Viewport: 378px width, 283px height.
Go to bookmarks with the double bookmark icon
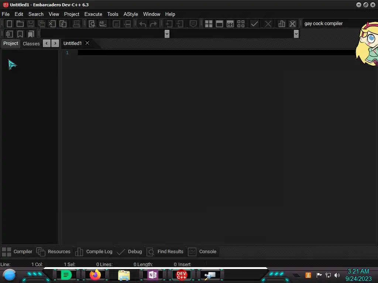(31, 34)
